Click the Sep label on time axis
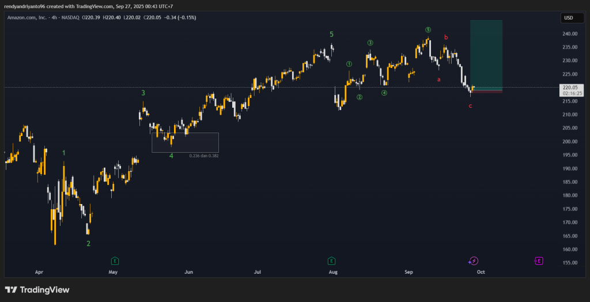 [x=409, y=271]
